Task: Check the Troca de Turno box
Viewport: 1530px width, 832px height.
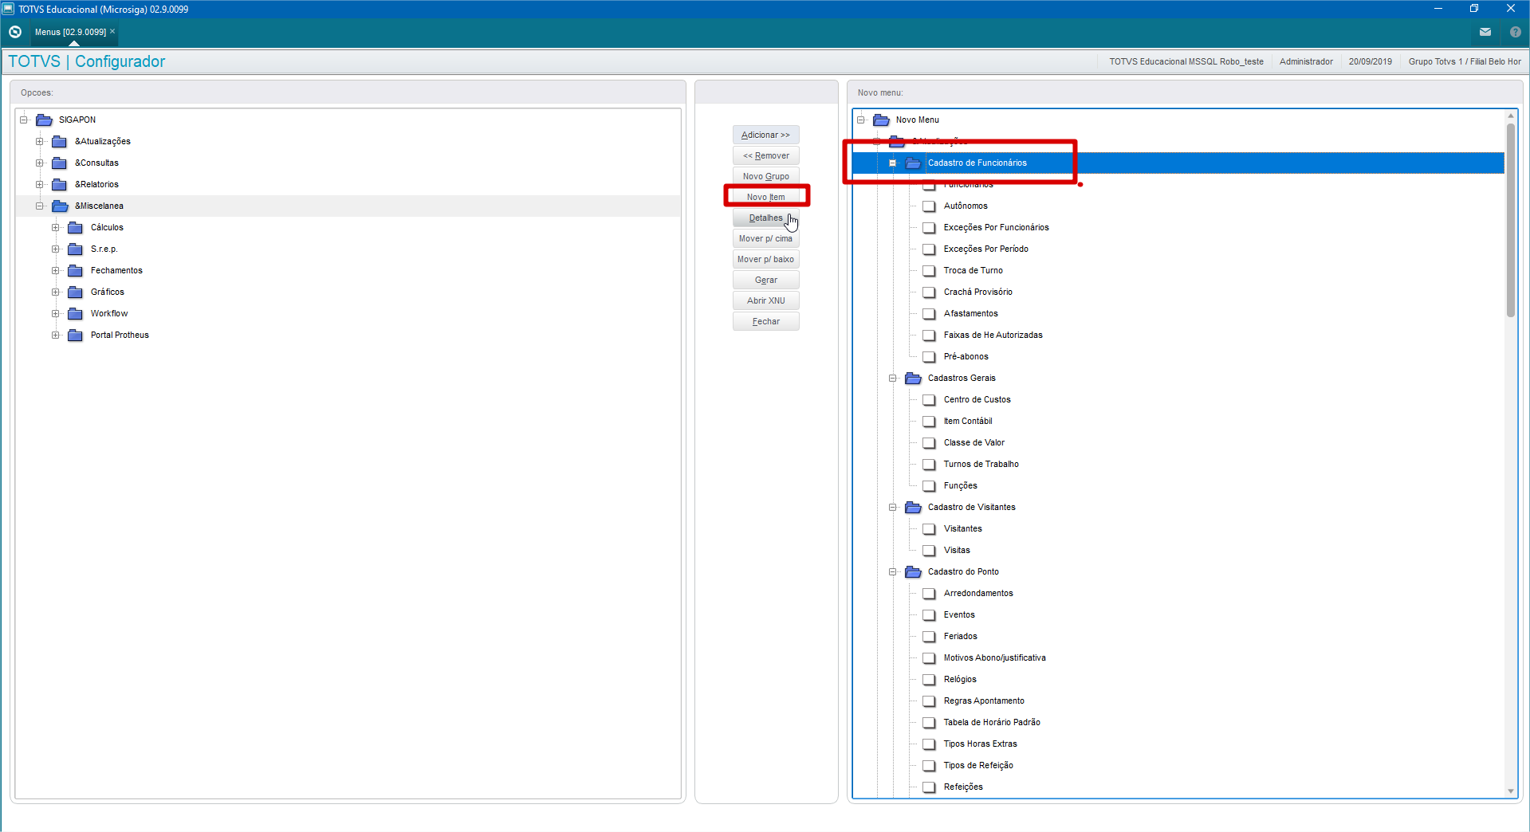Action: [929, 270]
